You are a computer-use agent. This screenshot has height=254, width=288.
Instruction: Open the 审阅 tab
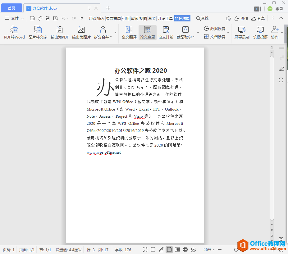click(x=135, y=18)
